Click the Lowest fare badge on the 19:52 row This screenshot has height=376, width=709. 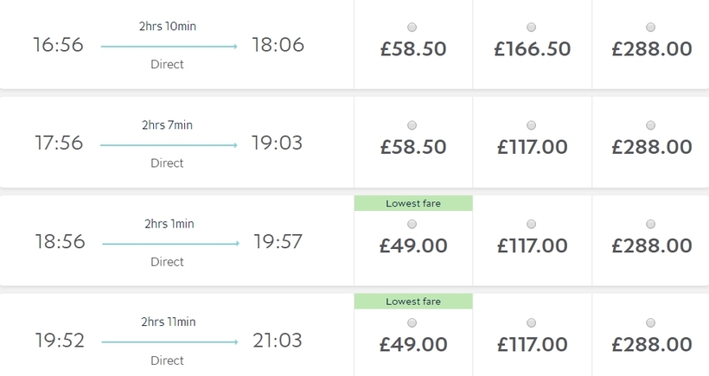pos(413,302)
